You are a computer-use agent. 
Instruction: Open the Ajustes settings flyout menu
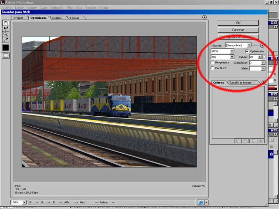pyautogui.click(x=262, y=45)
